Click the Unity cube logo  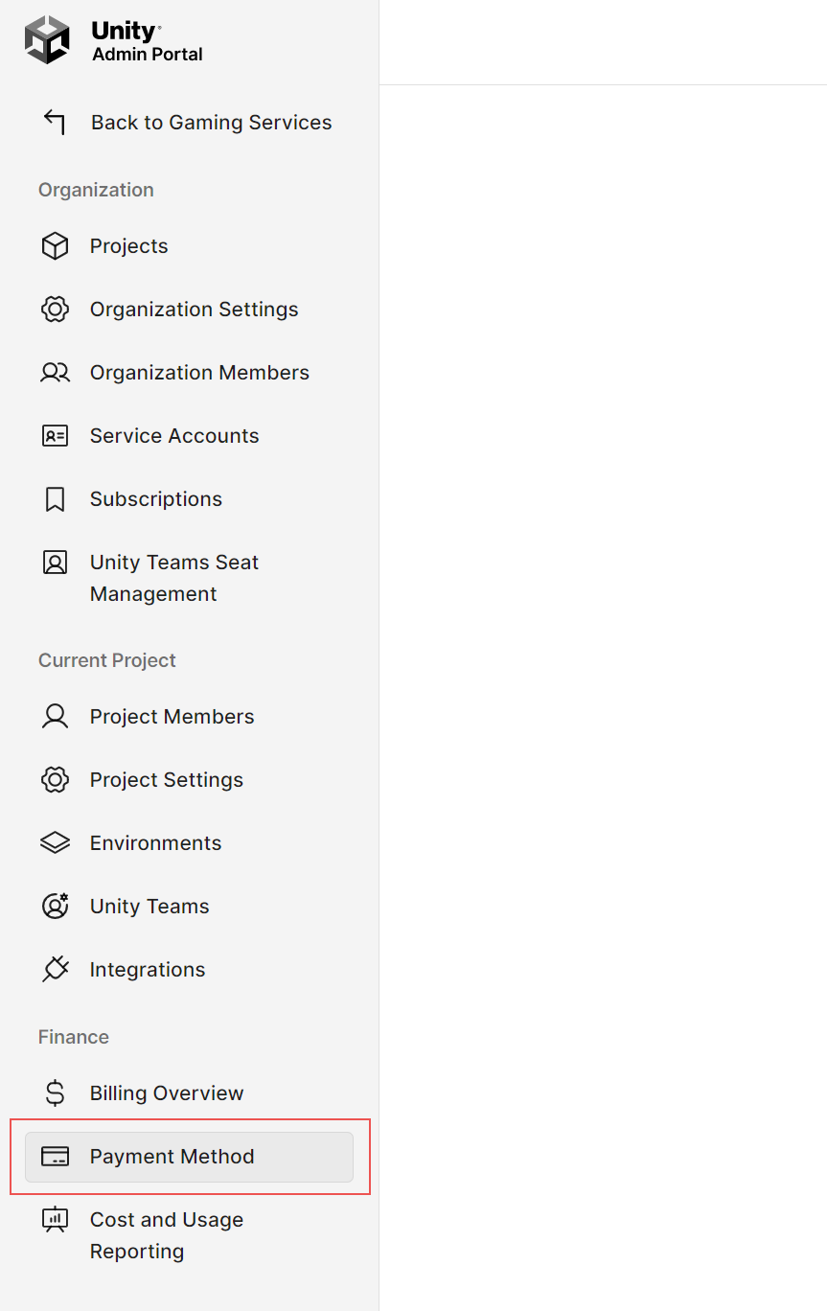[x=47, y=40]
